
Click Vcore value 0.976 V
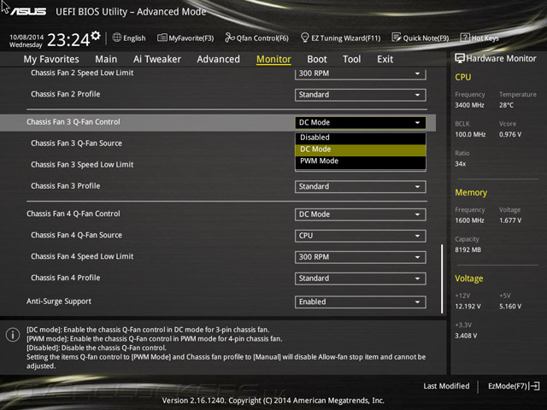coord(510,134)
